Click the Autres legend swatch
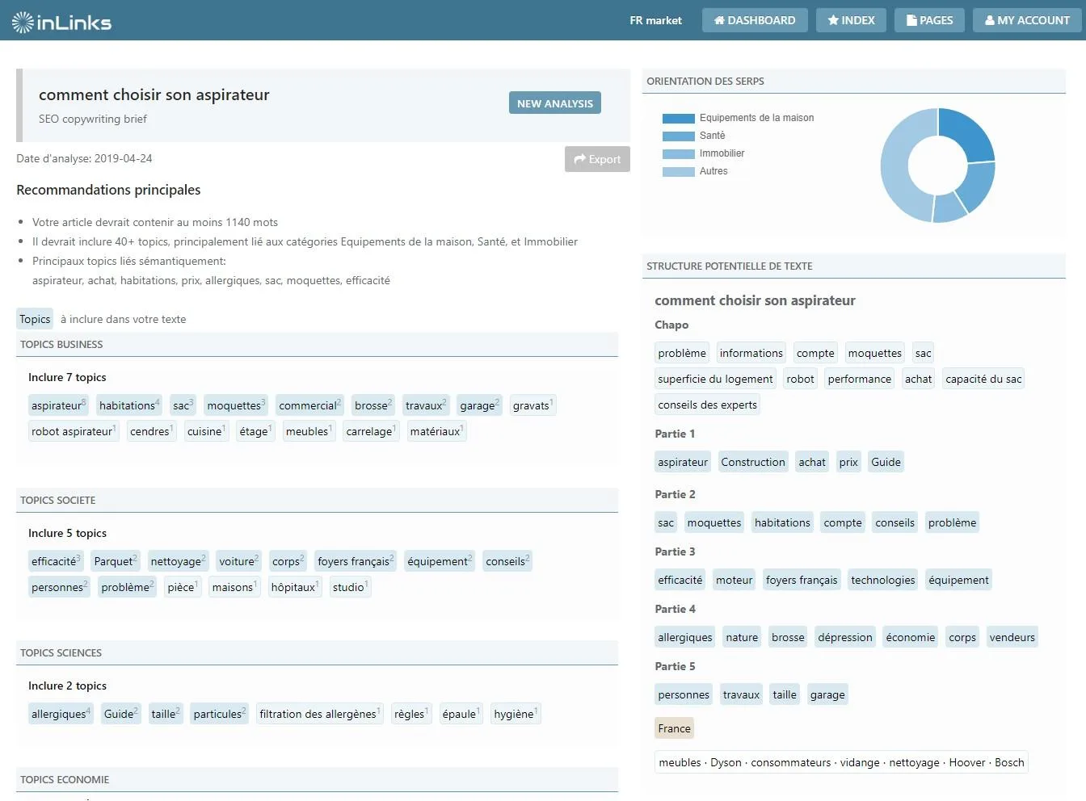Screen dimensions: 1086x801 tap(678, 171)
